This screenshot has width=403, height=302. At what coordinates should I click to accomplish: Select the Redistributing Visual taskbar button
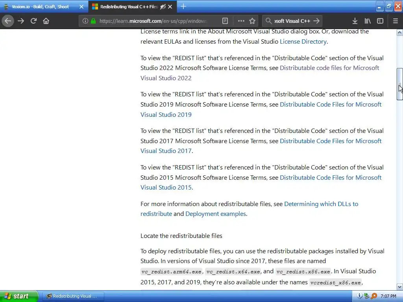tap(73, 296)
